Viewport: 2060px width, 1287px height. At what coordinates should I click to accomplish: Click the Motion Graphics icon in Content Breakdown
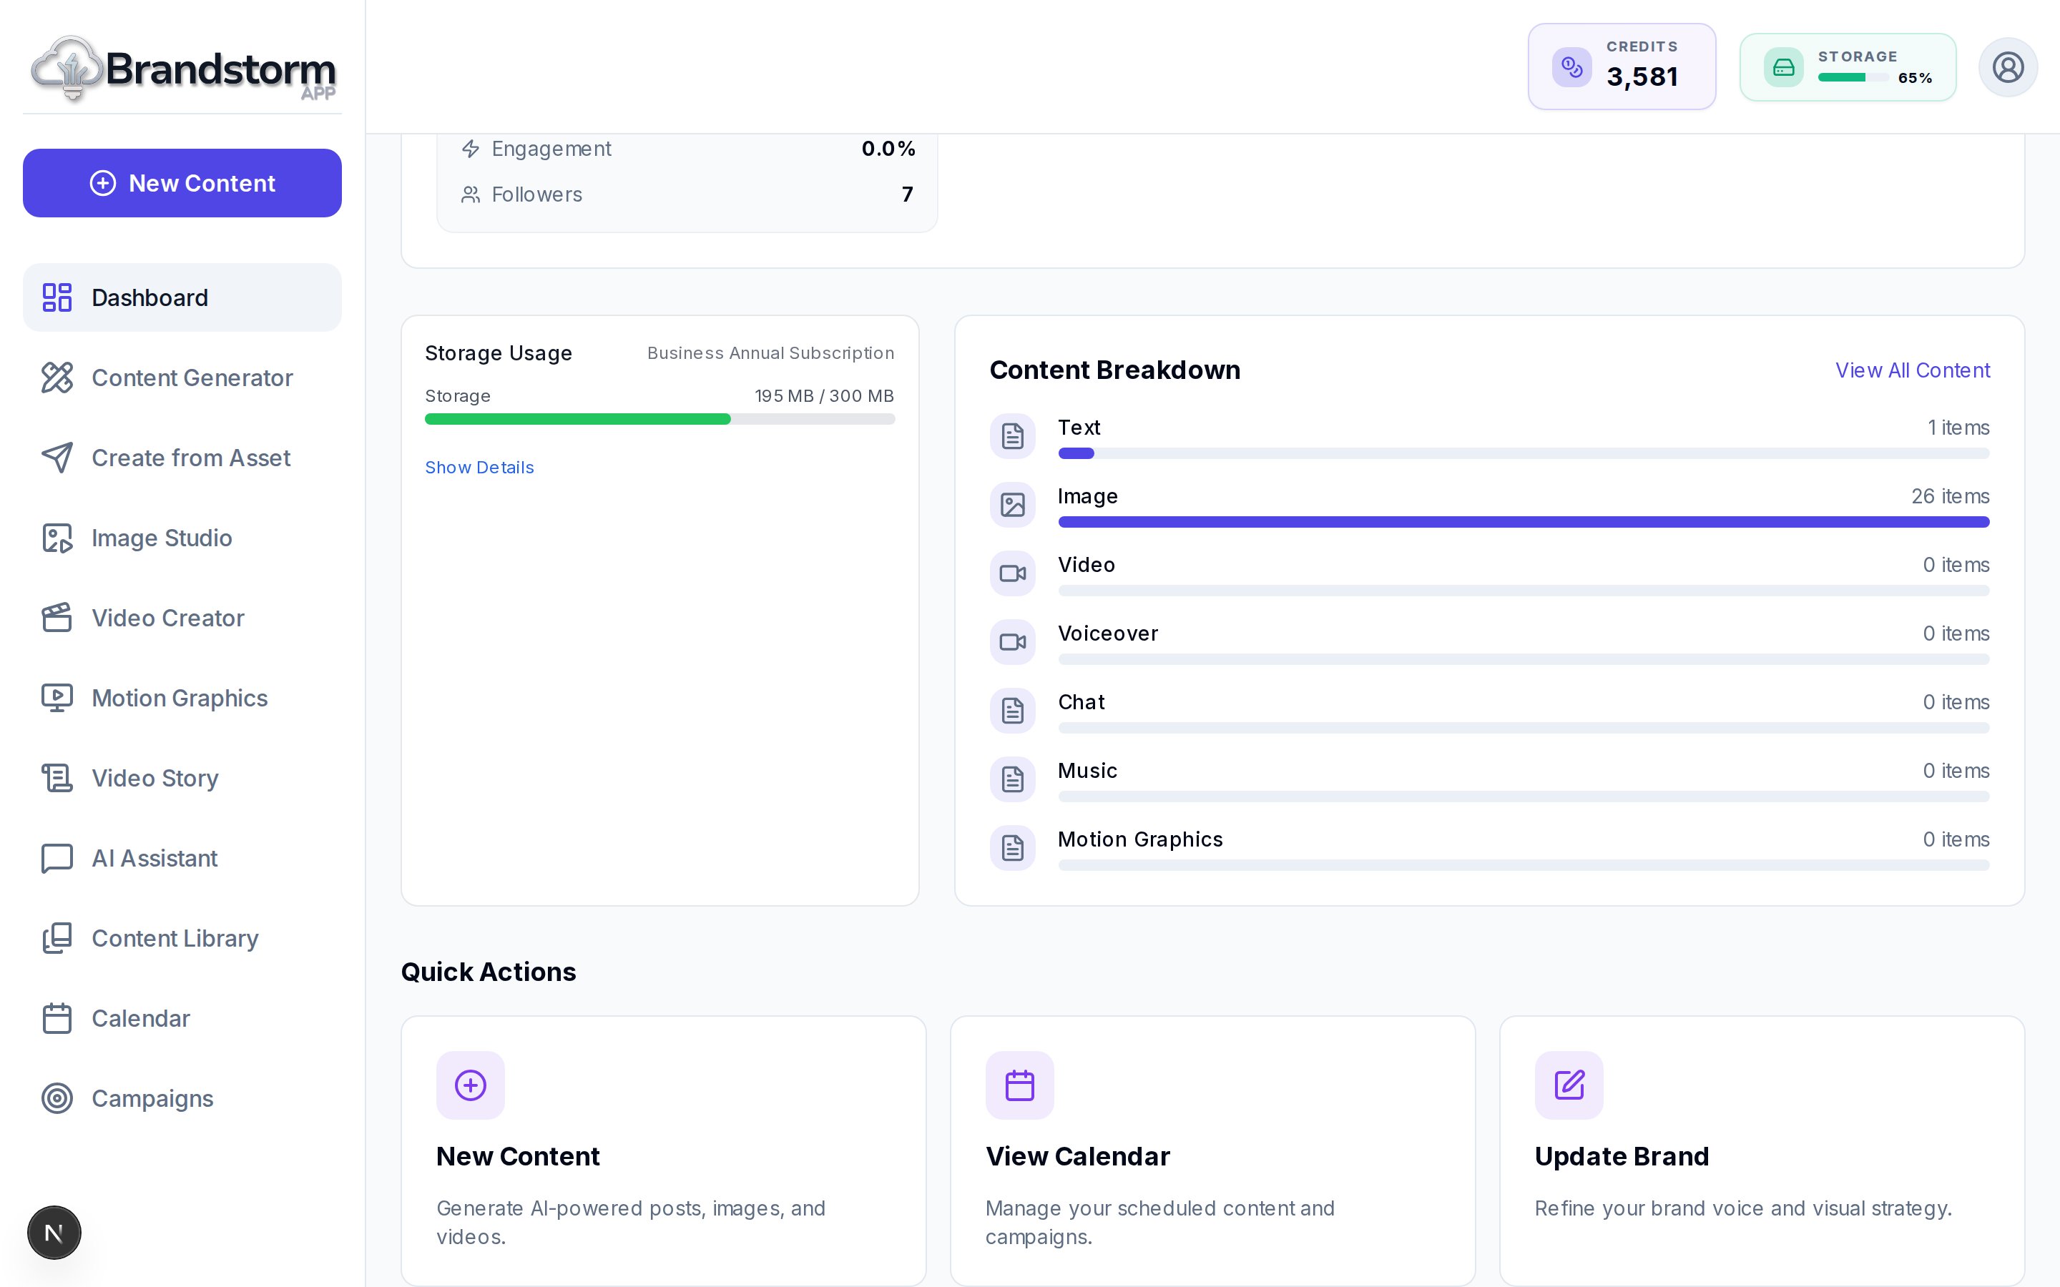1012,848
